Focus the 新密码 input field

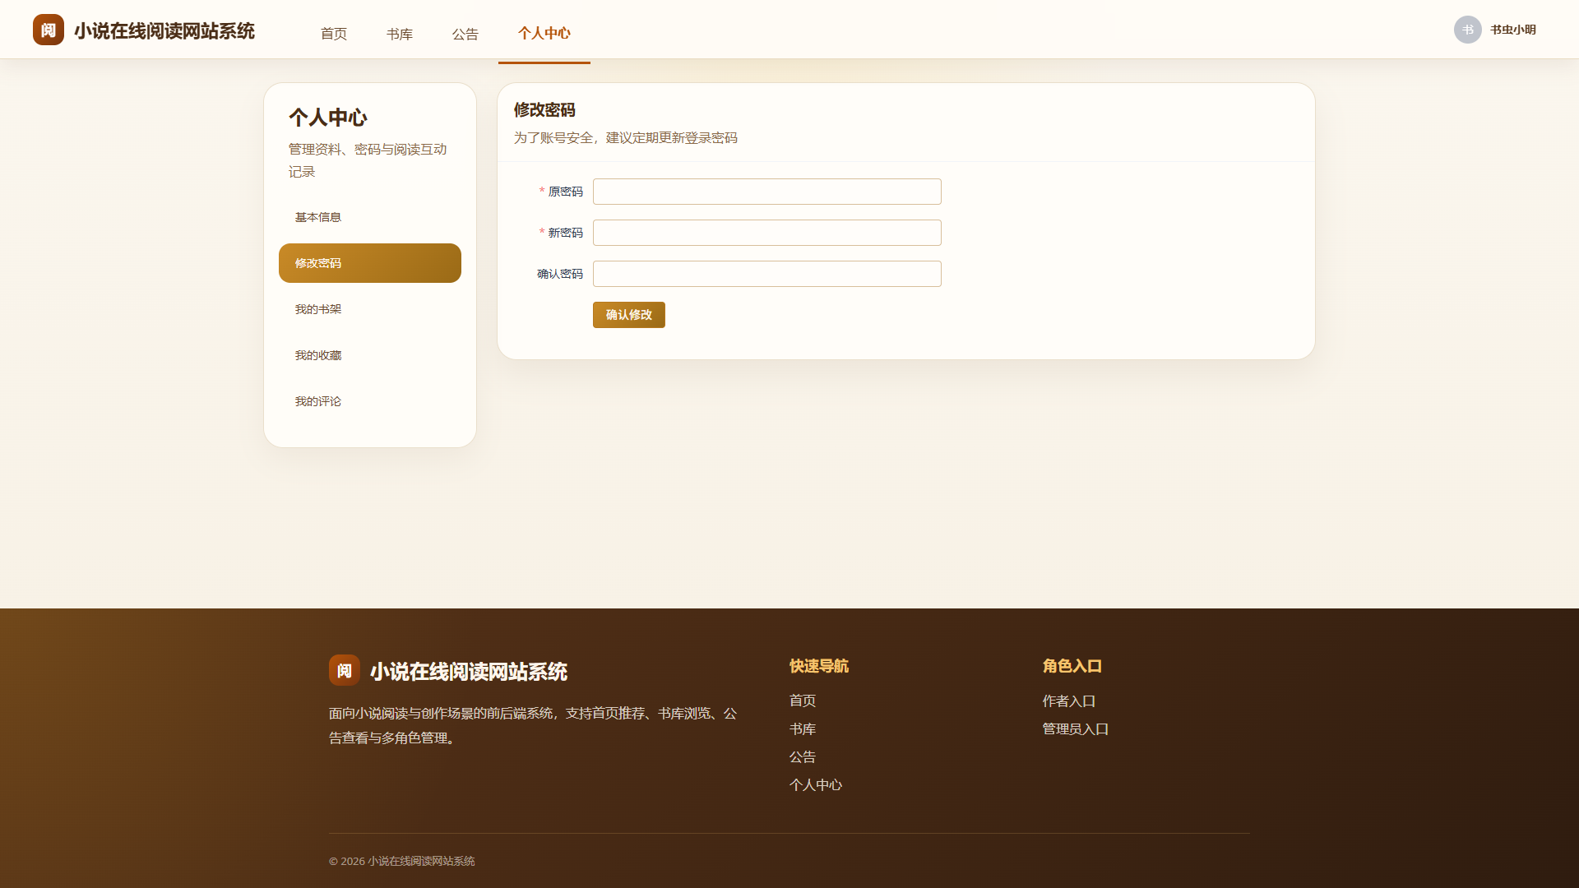[x=767, y=233]
